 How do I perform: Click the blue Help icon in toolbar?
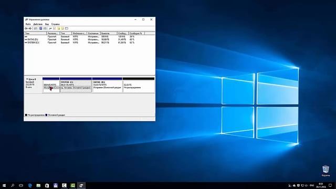pyautogui.click(x=41, y=28)
